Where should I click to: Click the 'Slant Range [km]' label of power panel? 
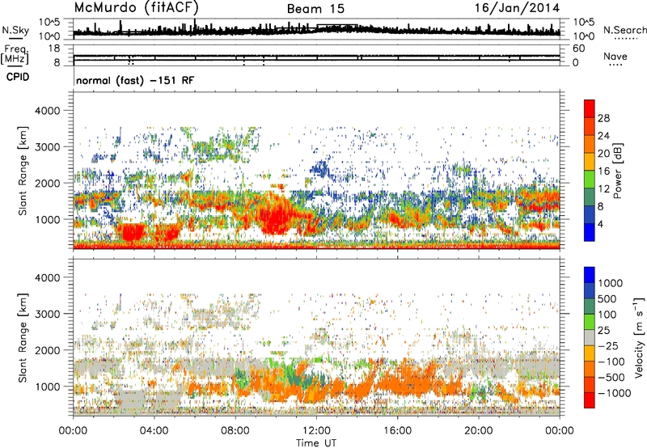click(x=23, y=171)
